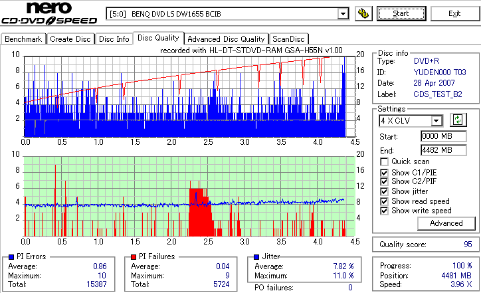Uncheck Show C1/PIE option

pos(384,173)
